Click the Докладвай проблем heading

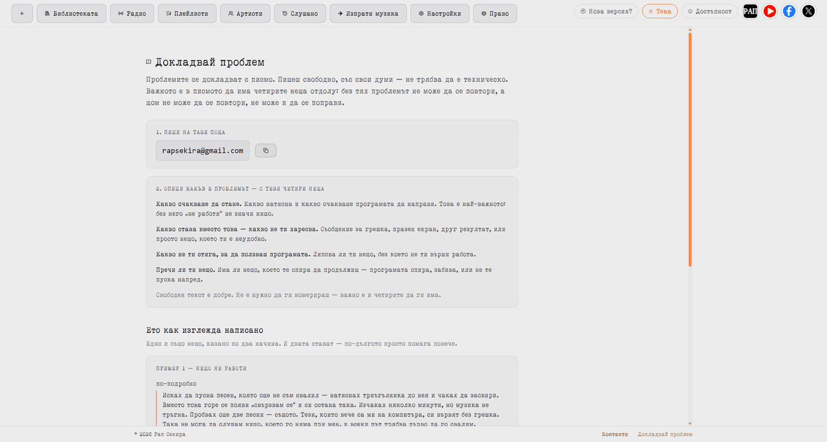coord(209,63)
